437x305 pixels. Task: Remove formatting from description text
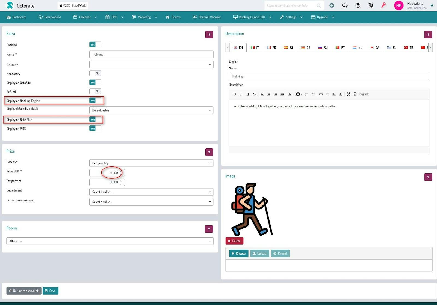coord(341,94)
